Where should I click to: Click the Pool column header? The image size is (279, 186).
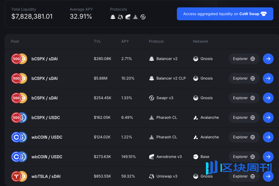15,41
